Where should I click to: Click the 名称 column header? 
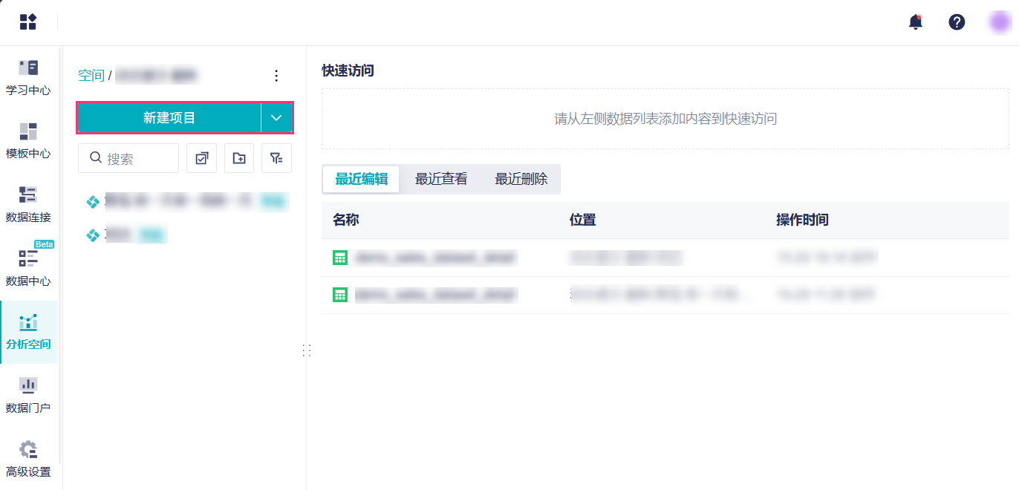pos(346,220)
